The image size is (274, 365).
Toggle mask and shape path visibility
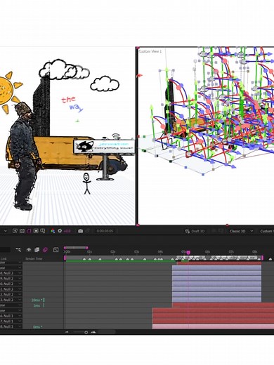point(29,231)
